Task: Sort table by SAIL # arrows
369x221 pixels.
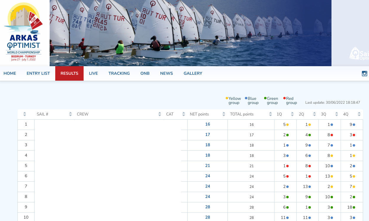Action: [x=71, y=114]
